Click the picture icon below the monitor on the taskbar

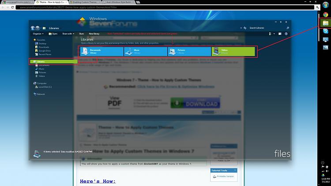tap(326, 48)
